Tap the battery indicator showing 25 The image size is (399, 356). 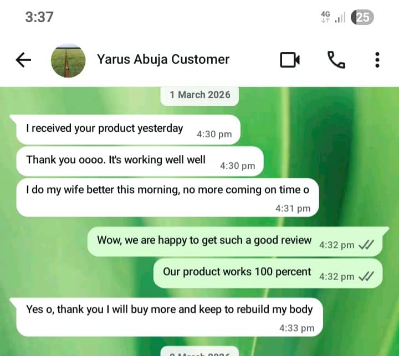[x=362, y=17]
